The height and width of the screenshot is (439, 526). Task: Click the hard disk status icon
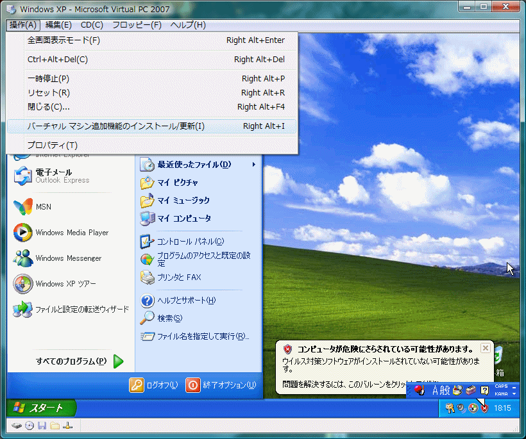point(17,426)
